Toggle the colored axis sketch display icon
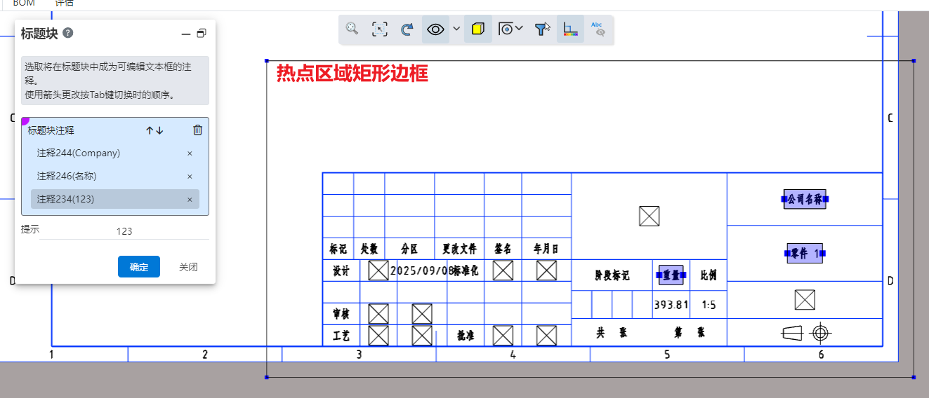Viewport: 929px width, 398px height. (x=570, y=29)
